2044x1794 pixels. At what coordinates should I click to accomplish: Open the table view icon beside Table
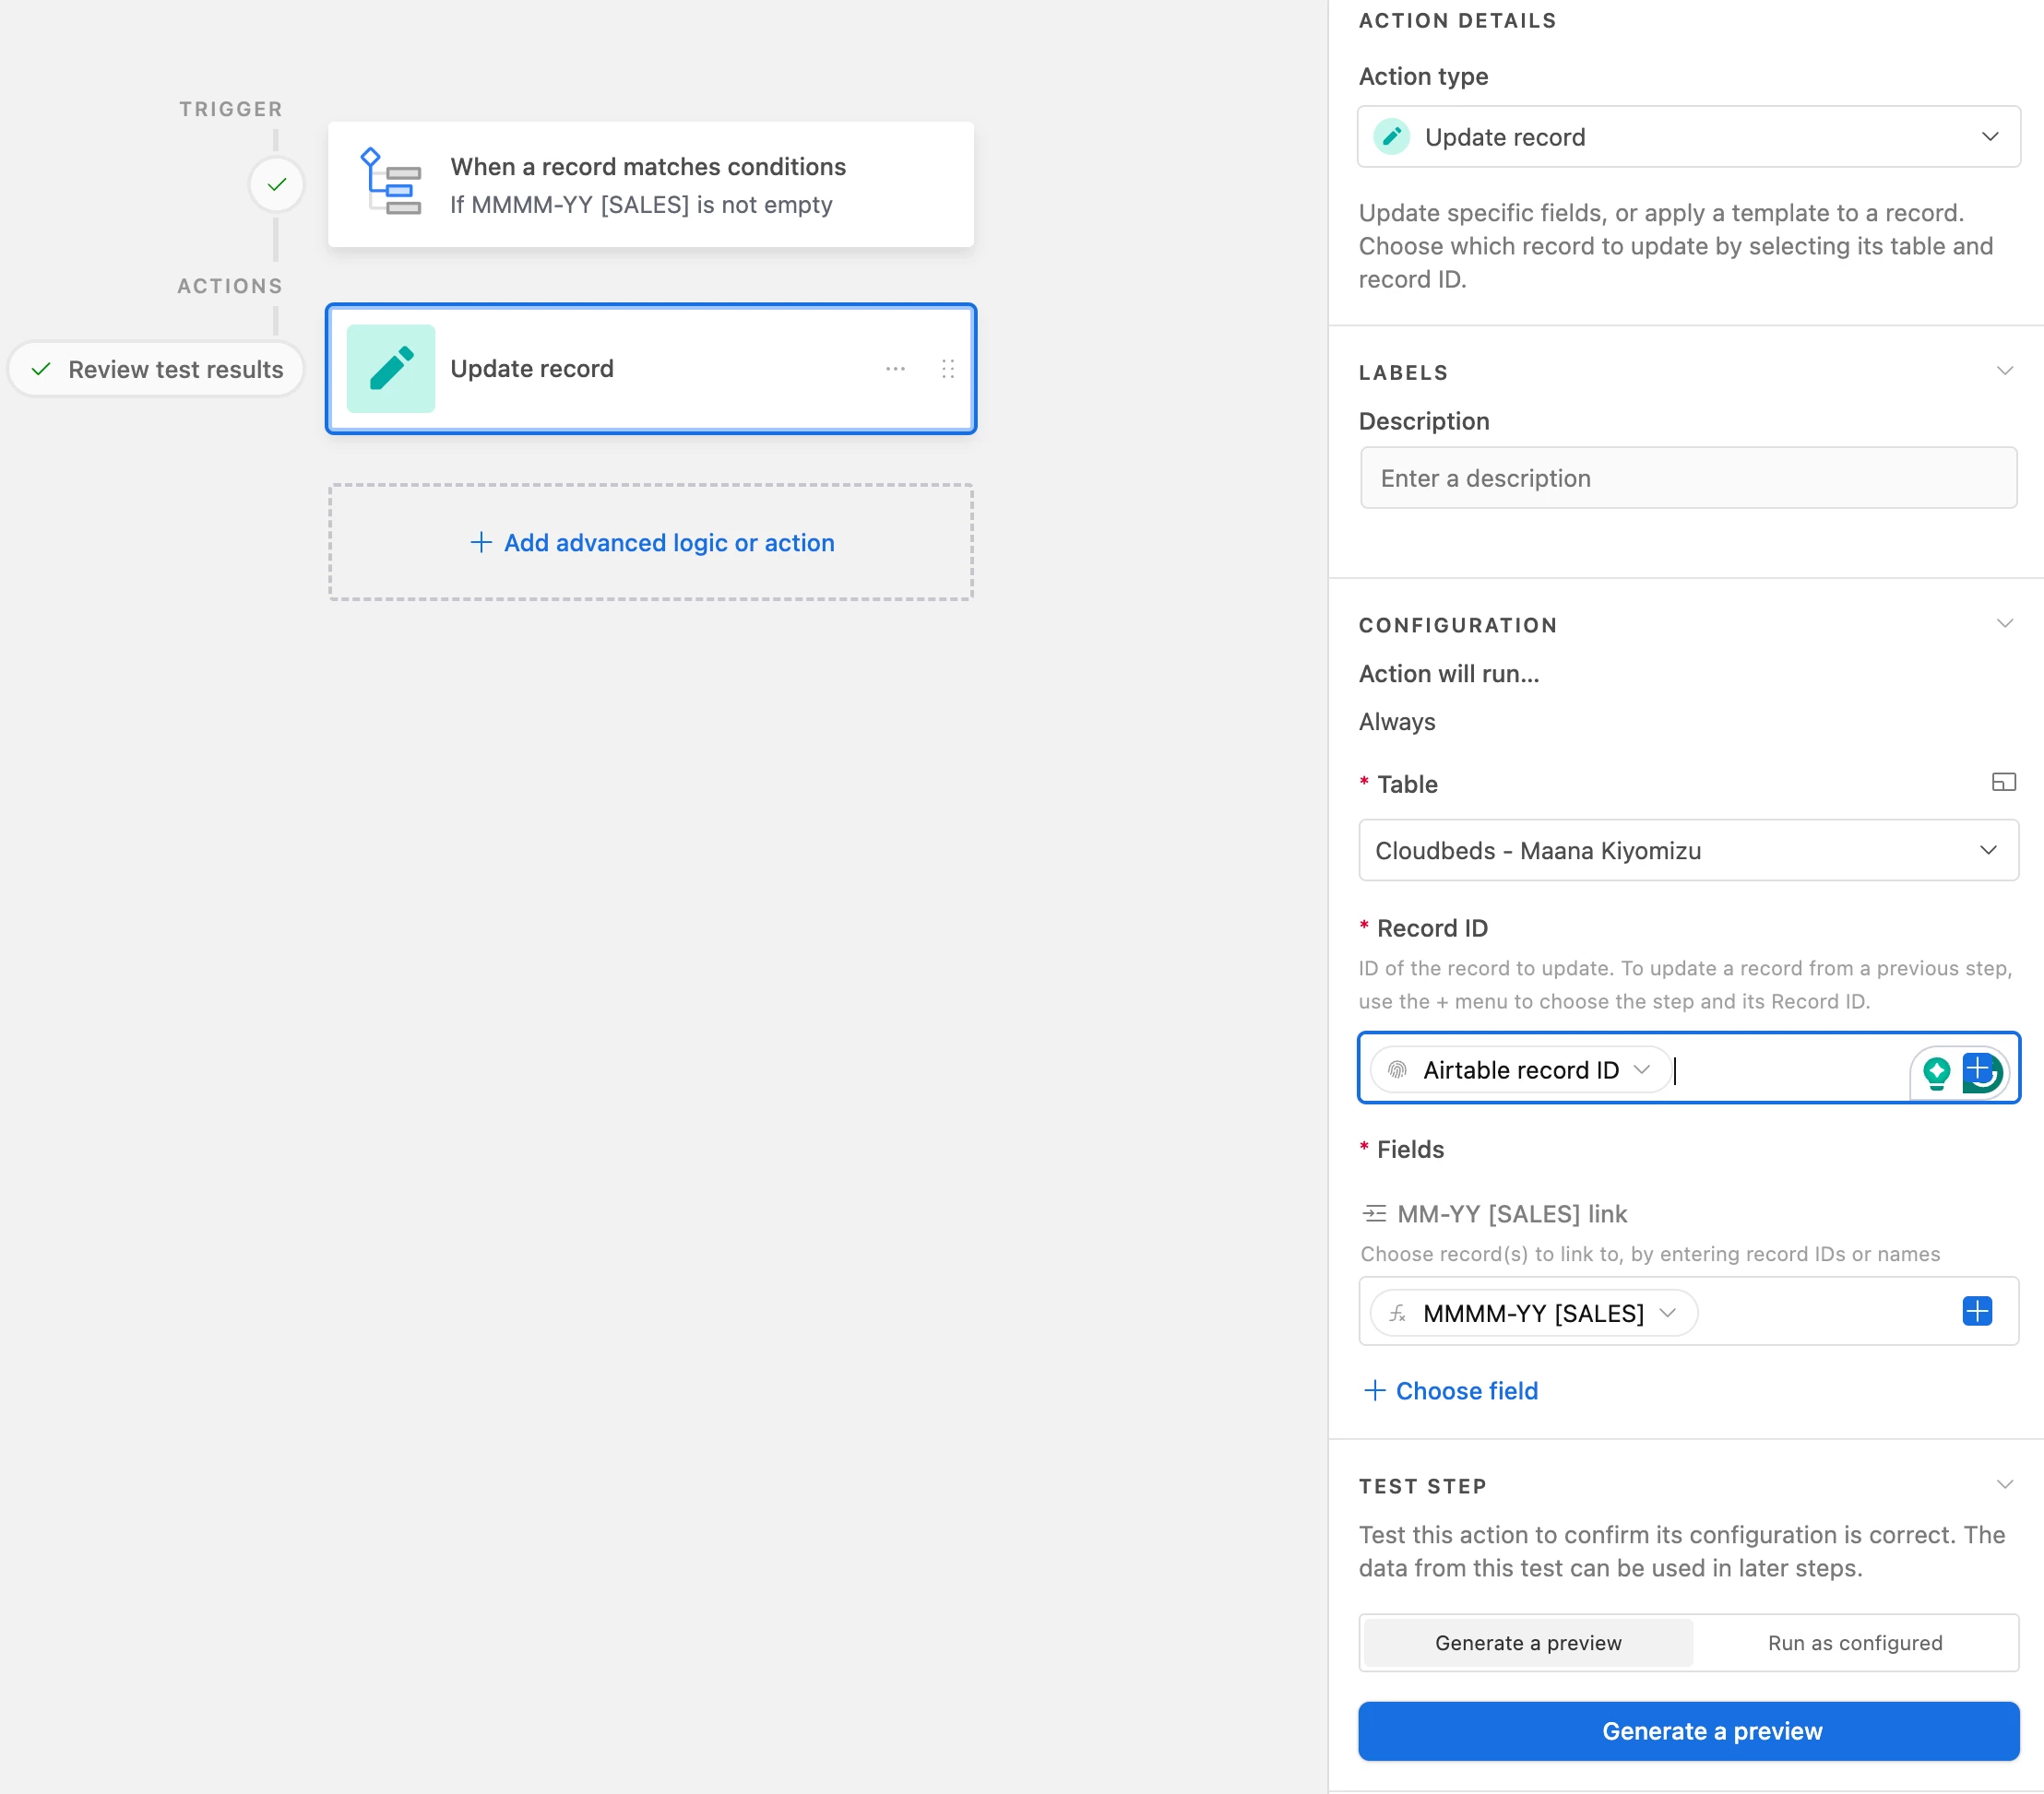pyautogui.click(x=2003, y=783)
